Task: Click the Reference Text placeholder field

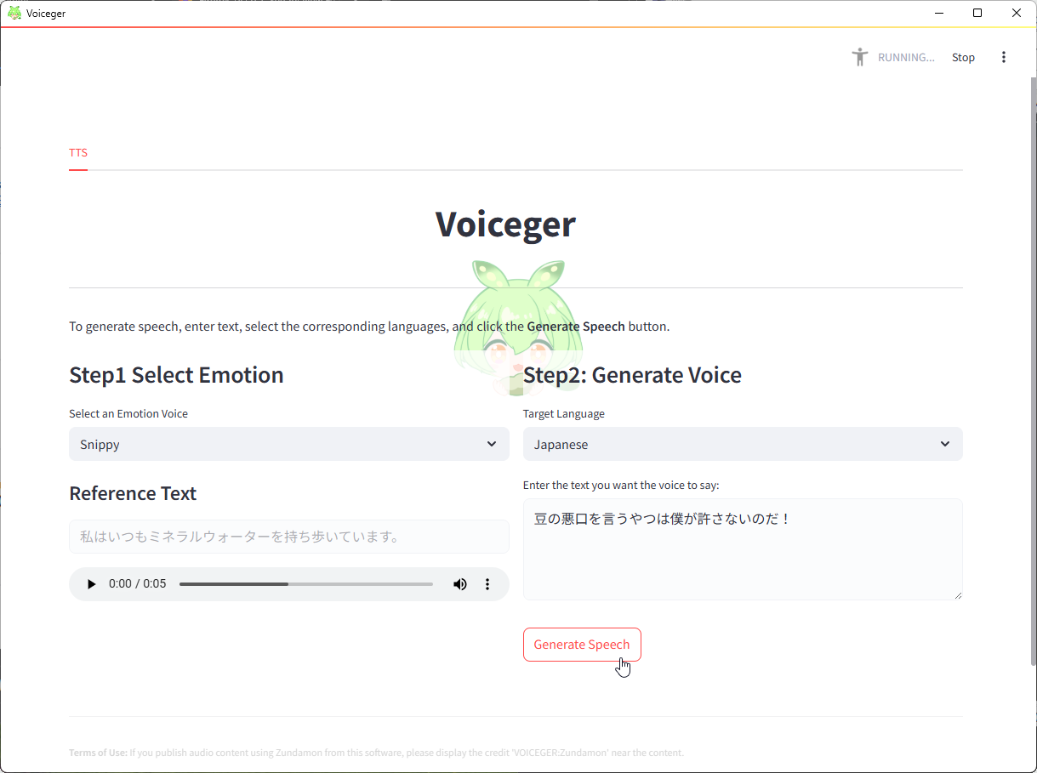Action: [x=289, y=536]
